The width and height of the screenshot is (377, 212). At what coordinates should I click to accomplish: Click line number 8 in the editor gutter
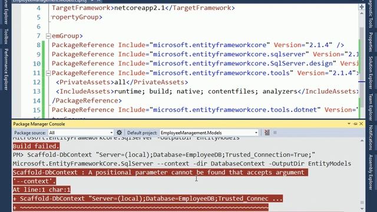pyautogui.click(x=38, y=45)
